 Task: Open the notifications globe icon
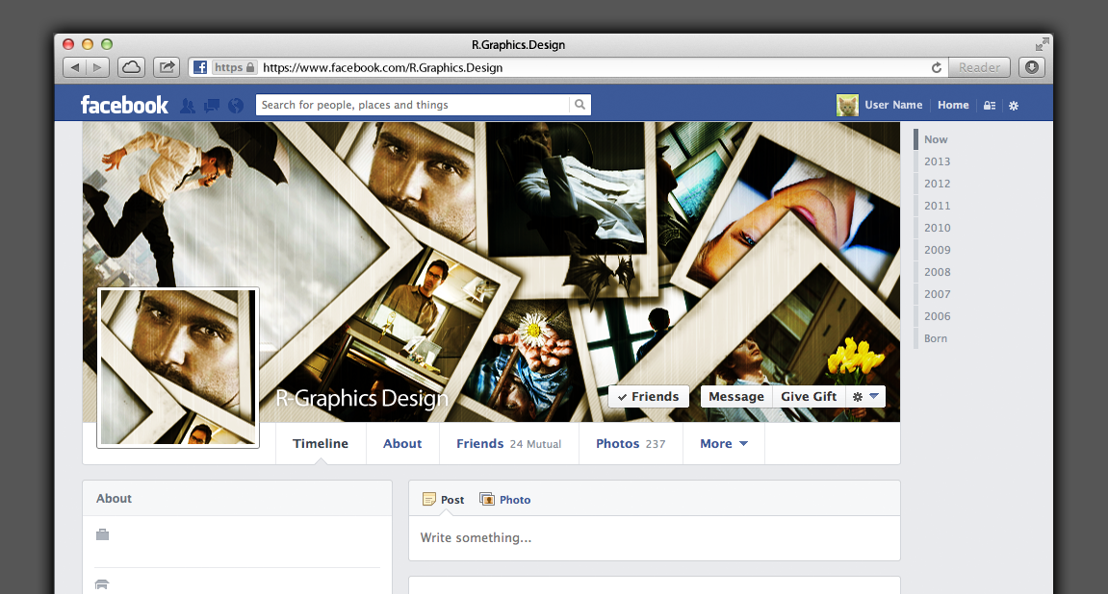(235, 106)
